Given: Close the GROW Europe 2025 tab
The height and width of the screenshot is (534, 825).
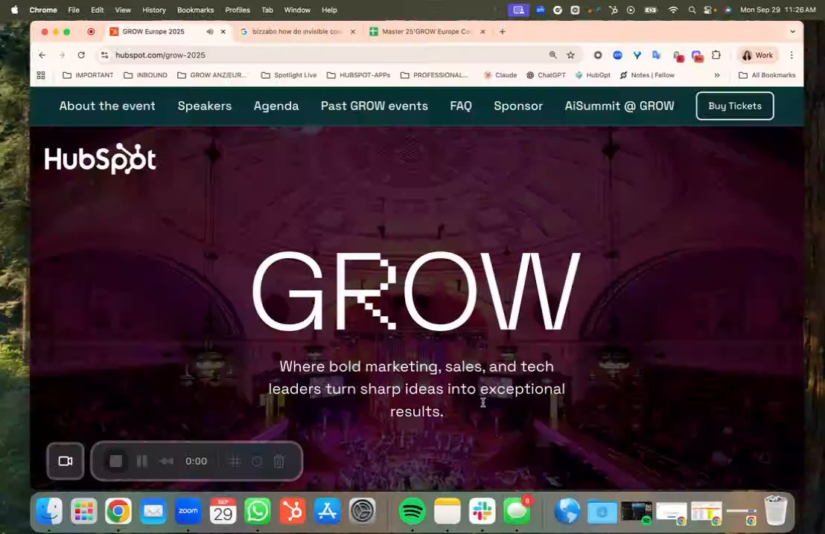Looking at the screenshot, I should [x=223, y=31].
